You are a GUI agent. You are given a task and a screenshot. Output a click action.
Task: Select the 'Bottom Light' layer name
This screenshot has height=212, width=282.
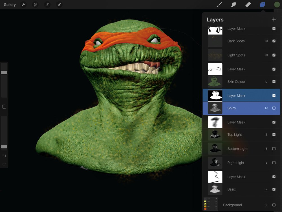tap(237, 149)
